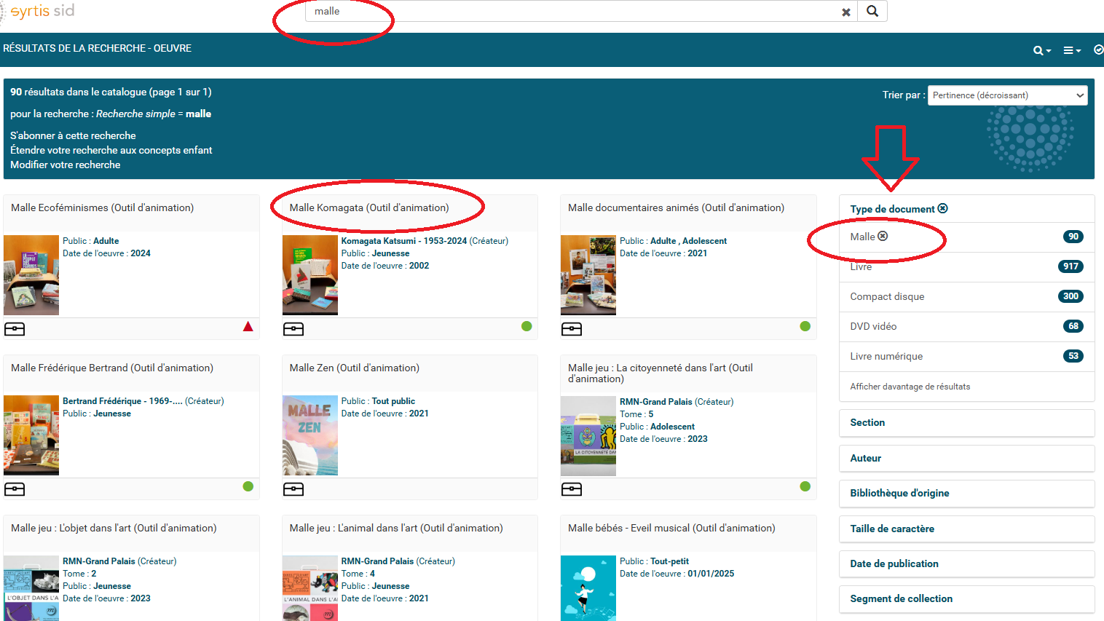
Task: Open the Malle Zen cover thumbnail
Action: pyautogui.click(x=310, y=435)
